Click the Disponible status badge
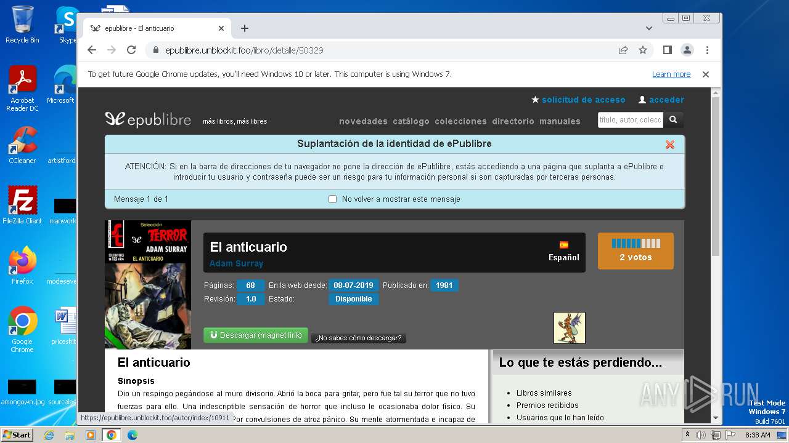The height and width of the screenshot is (443, 789). pyautogui.click(x=353, y=299)
